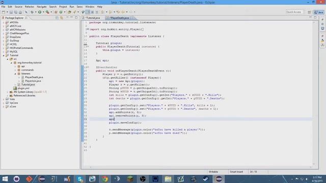Image resolution: width=326 pixels, height=183 pixels.
Task: Expand JRE System Library node
Action: [8, 92]
